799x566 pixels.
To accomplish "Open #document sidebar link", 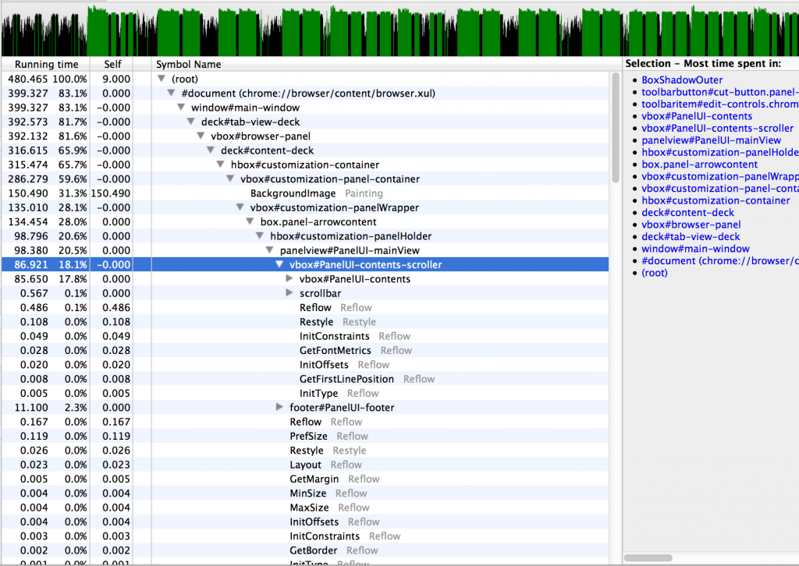I will 720,260.
